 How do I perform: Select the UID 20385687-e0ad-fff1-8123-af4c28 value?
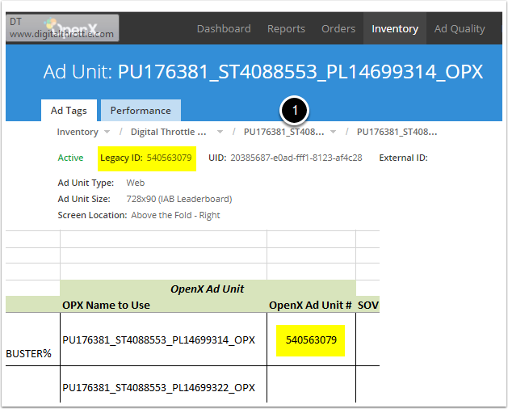[x=296, y=158]
